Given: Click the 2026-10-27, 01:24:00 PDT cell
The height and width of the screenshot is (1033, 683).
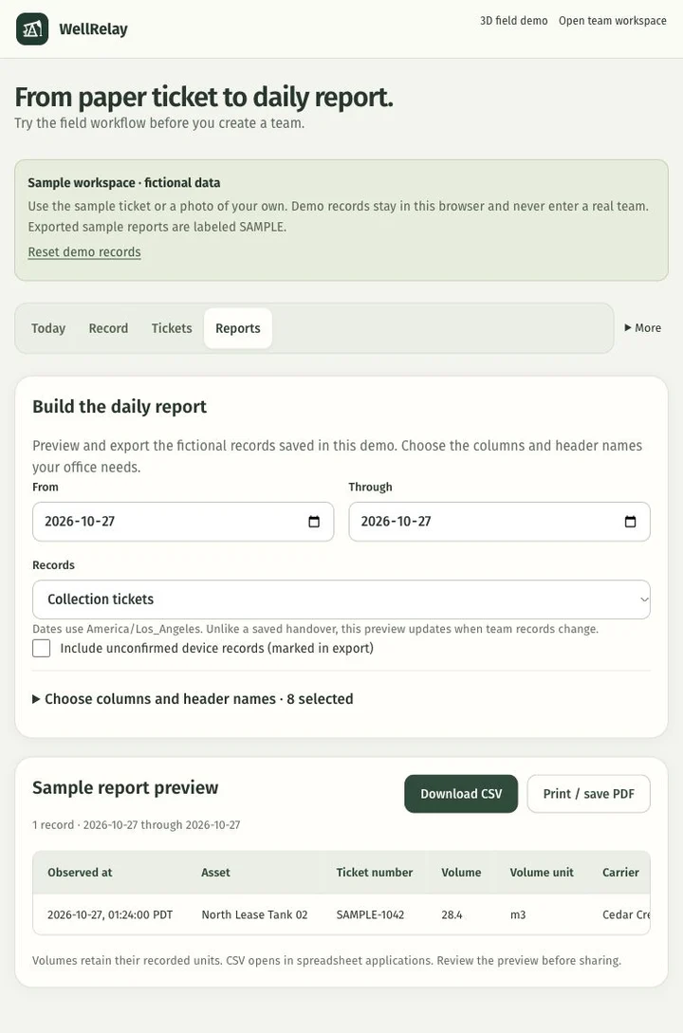Looking at the screenshot, I should coord(110,914).
